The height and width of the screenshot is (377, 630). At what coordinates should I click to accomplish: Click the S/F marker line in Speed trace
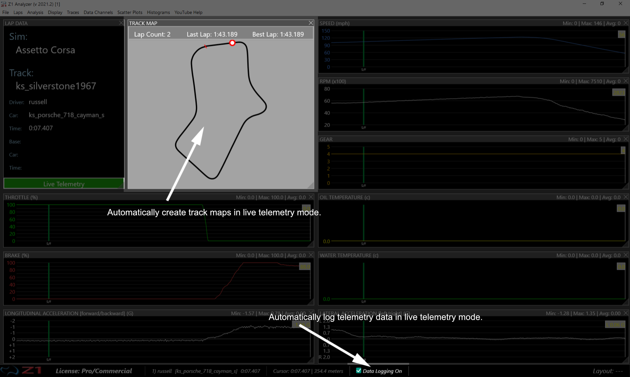point(364,49)
